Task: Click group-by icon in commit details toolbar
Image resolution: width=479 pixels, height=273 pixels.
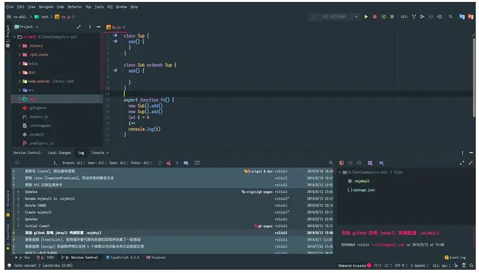Action: click(x=370, y=163)
